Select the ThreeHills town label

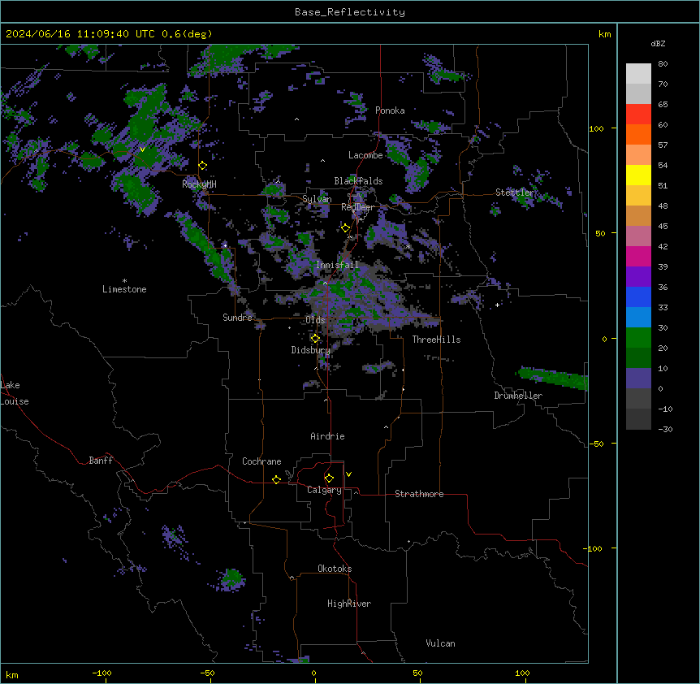(x=436, y=340)
